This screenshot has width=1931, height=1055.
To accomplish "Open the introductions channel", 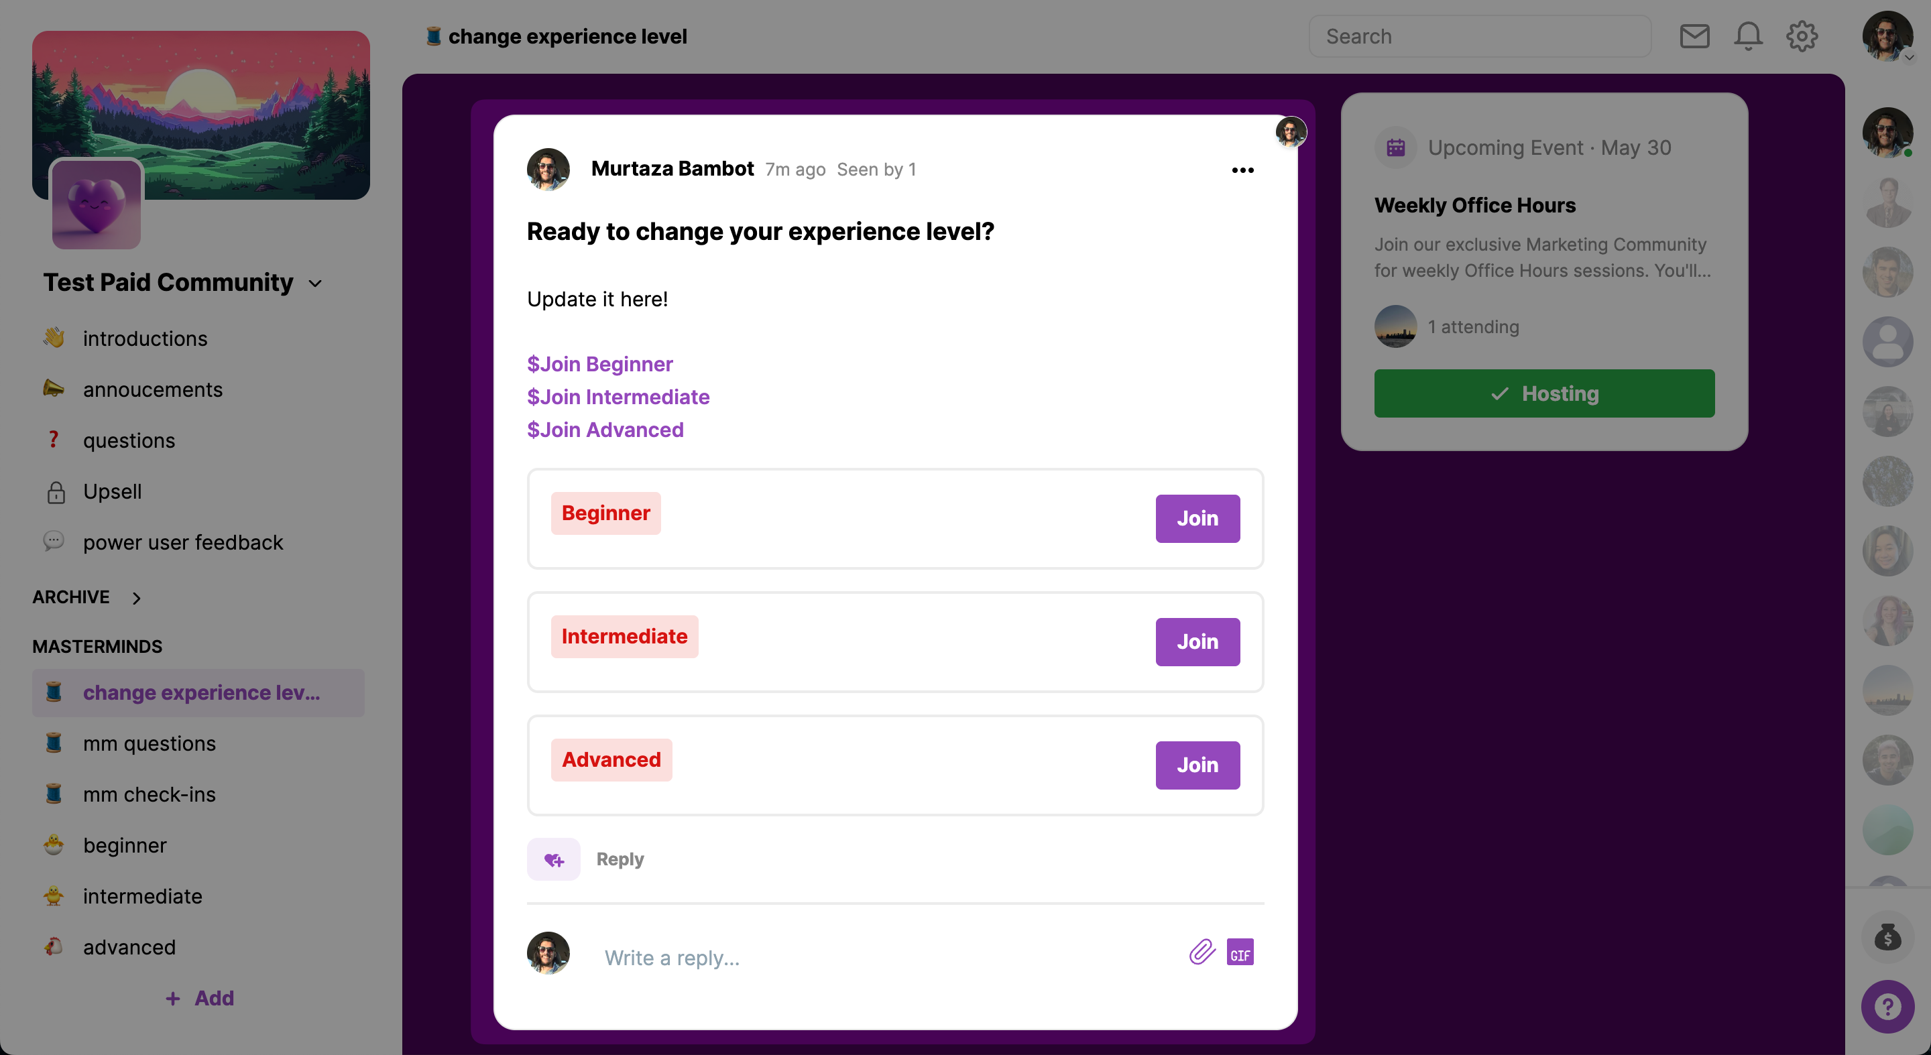I will coord(145,338).
